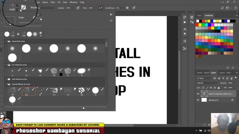Open the Character panel icon

[185, 29]
